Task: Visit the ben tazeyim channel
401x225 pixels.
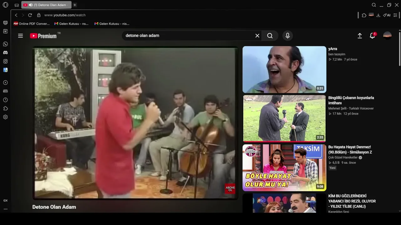Action: 337,54
